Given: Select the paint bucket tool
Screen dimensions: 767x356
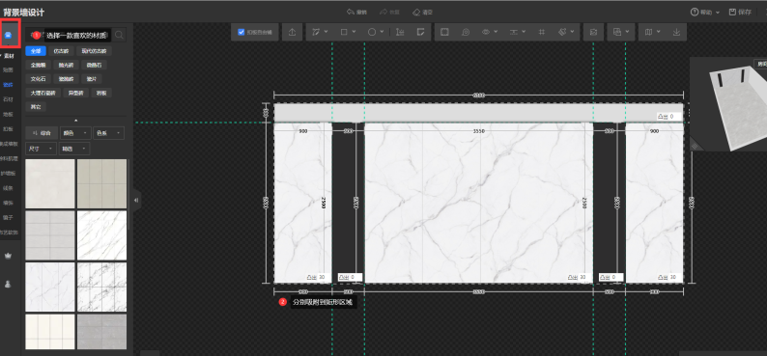Looking at the screenshot, I should pos(562,32).
